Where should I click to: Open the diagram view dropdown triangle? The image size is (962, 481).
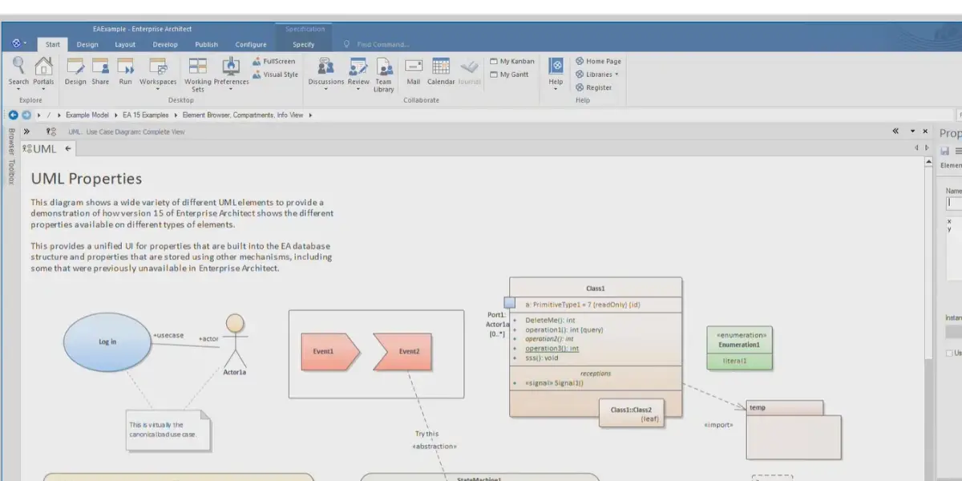911,131
